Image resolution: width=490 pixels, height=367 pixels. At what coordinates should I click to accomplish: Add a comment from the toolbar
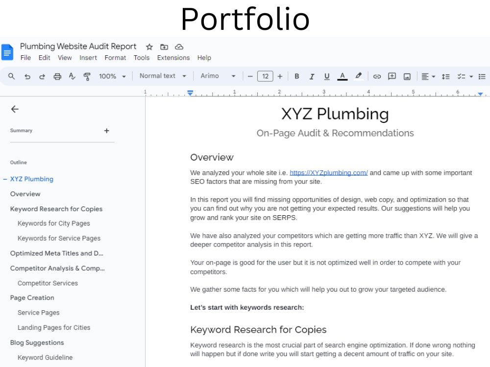pos(392,76)
